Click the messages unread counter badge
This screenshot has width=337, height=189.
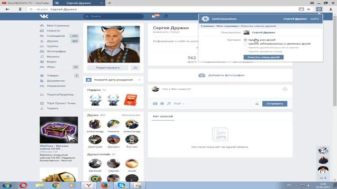click(75, 36)
